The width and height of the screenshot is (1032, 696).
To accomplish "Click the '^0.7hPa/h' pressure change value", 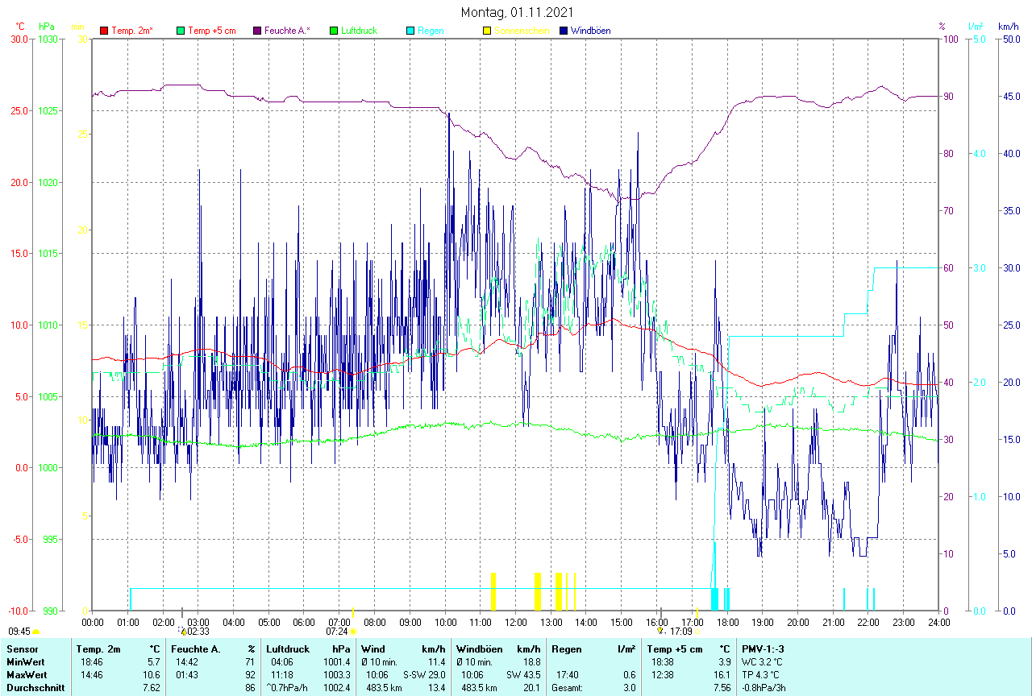I will point(288,688).
